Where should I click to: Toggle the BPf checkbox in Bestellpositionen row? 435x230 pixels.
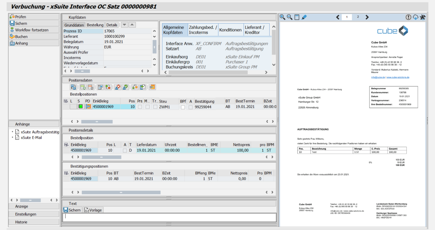[183, 107]
